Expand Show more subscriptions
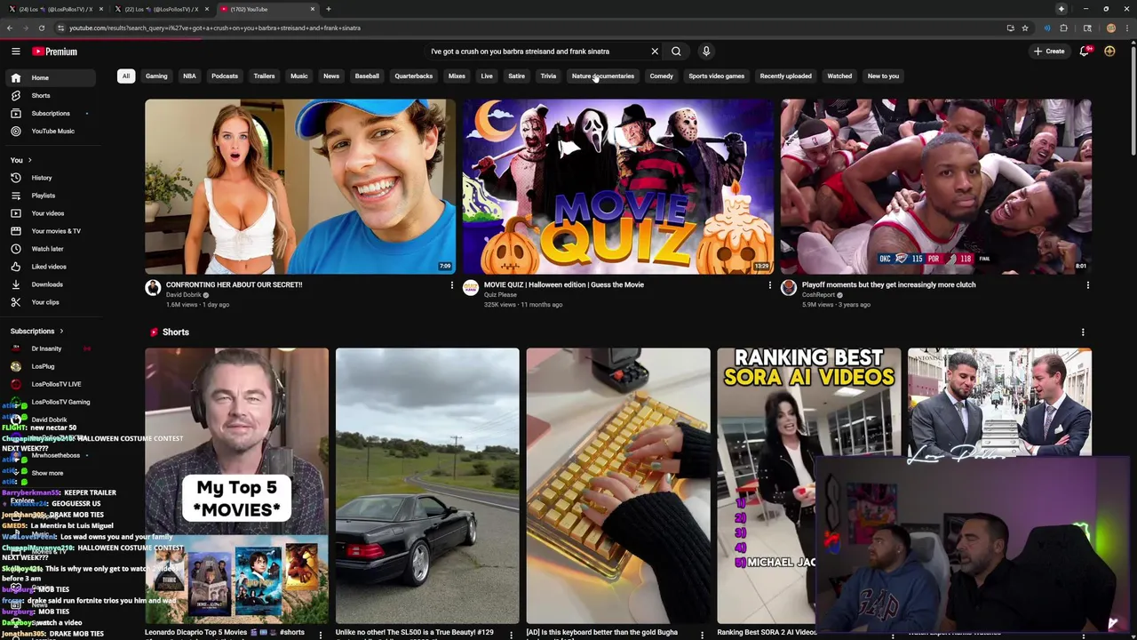Image resolution: width=1137 pixels, height=640 pixels. click(x=47, y=473)
